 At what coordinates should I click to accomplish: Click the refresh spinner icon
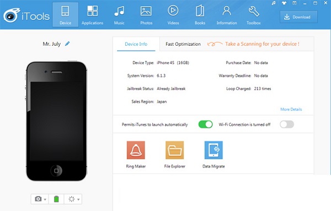pyautogui.click(x=72, y=199)
